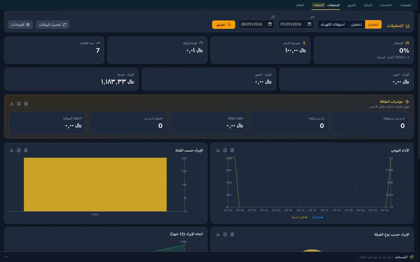Download the daily performance (الأداء اليومي) chart
This screenshot has width=420, height=262.
(x=218, y=150)
